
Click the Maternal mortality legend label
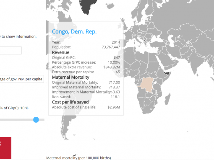click(78, 158)
